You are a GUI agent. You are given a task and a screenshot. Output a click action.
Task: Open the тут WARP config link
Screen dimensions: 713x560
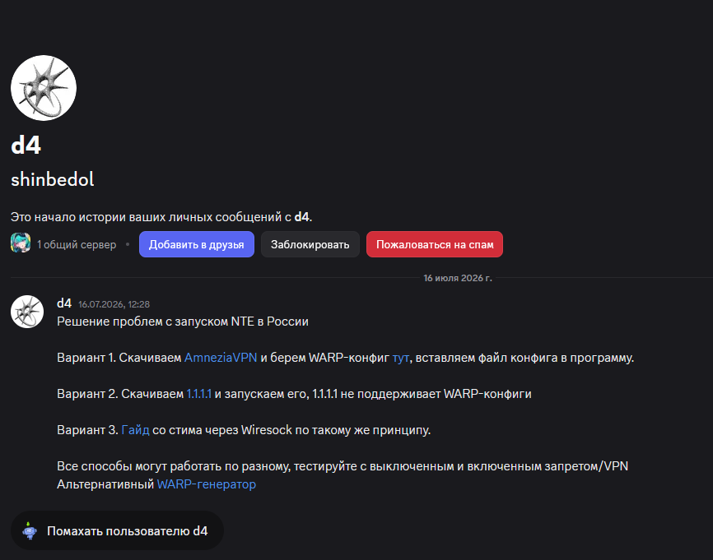pyautogui.click(x=401, y=358)
